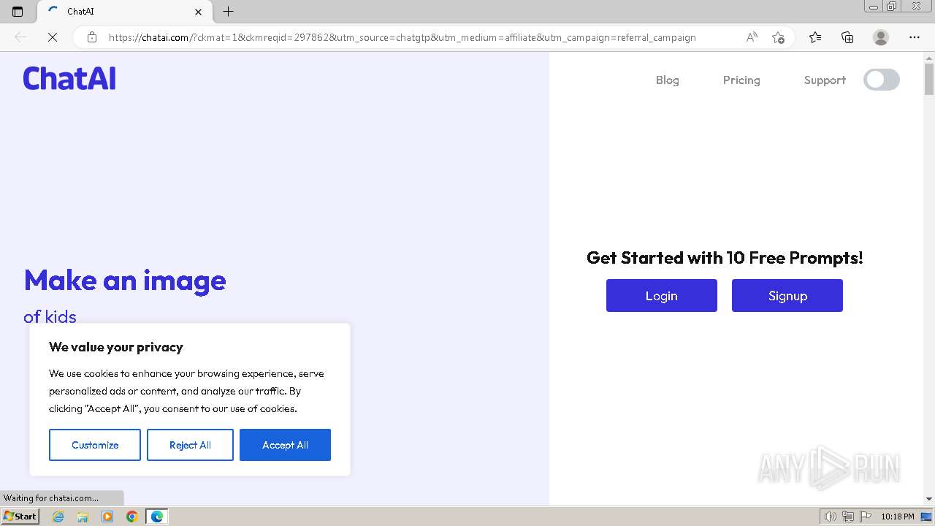The width and height of the screenshot is (935, 526).
Task: Open Google Chrome from taskbar
Action: pos(132,517)
